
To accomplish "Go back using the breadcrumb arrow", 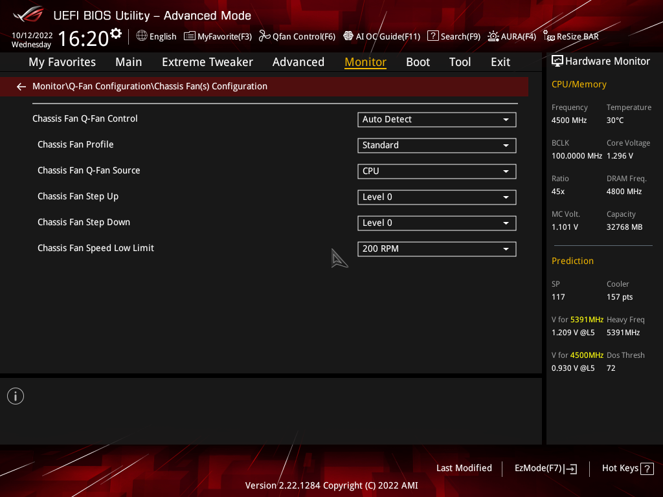I will click(21, 87).
